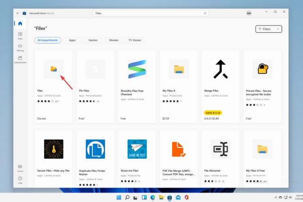Open the Library in the sidebar

click(20, 168)
